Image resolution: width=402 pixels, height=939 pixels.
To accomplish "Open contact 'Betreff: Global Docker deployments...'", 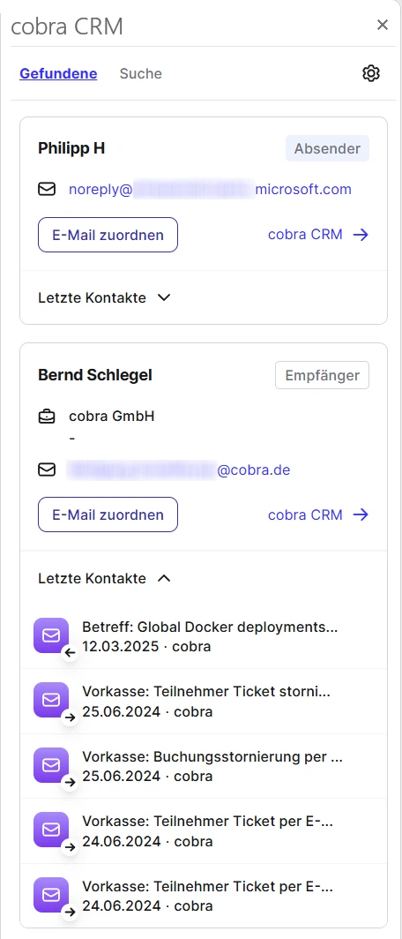I will tap(204, 636).
